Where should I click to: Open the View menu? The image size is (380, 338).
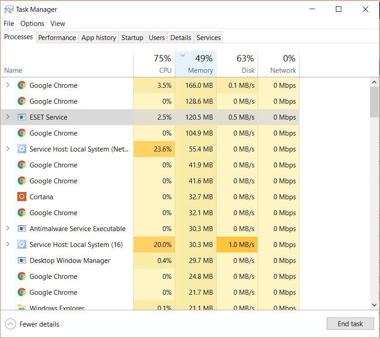58,24
